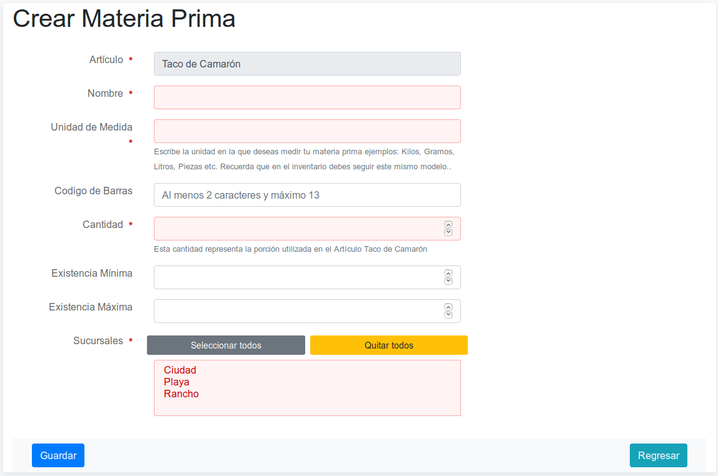The width and height of the screenshot is (718, 476).
Task: Click the Guardar button
Action: [58, 455]
